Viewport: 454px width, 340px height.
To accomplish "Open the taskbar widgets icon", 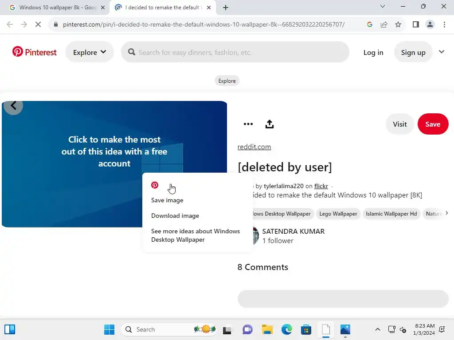I will point(10,329).
